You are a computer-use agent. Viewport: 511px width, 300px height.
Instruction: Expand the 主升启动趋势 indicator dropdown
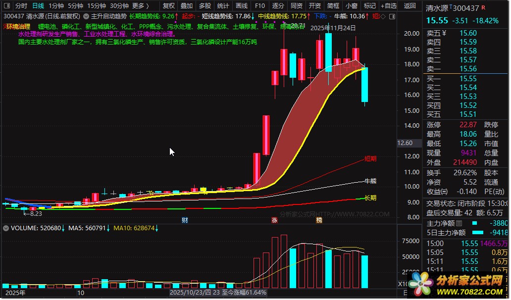click(x=86, y=16)
